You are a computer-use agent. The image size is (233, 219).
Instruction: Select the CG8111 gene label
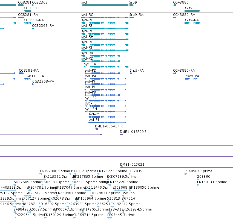(30, 8)
